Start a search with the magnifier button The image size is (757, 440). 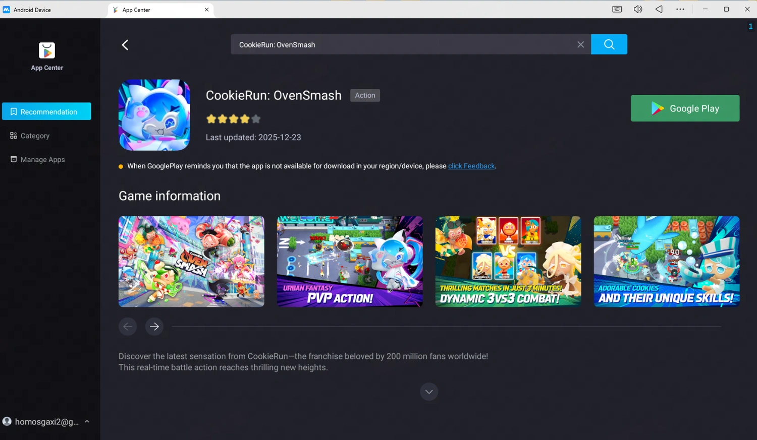(609, 44)
